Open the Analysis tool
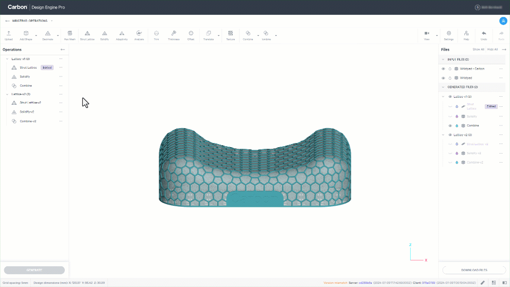This screenshot has height=287, width=510. pyautogui.click(x=139, y=35)
